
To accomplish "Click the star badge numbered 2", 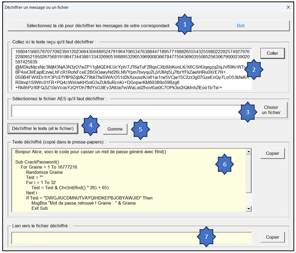I will click(x=253, y=69).
